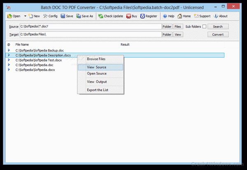This screenshot has height=170, width=247.
Task: Click the Target row View button
Action: (177, 35)
